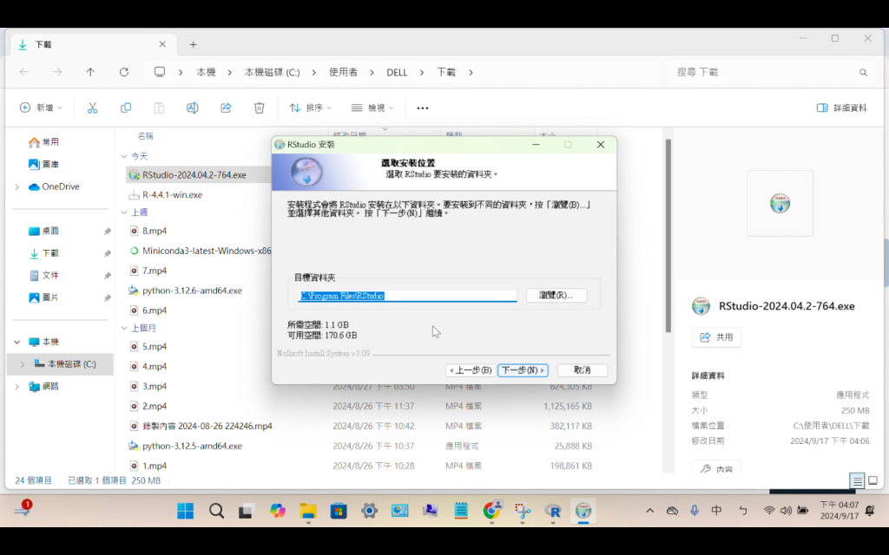Open Google Chrome from the taskbar
This screenshot has height=555, width=889.
491,511
